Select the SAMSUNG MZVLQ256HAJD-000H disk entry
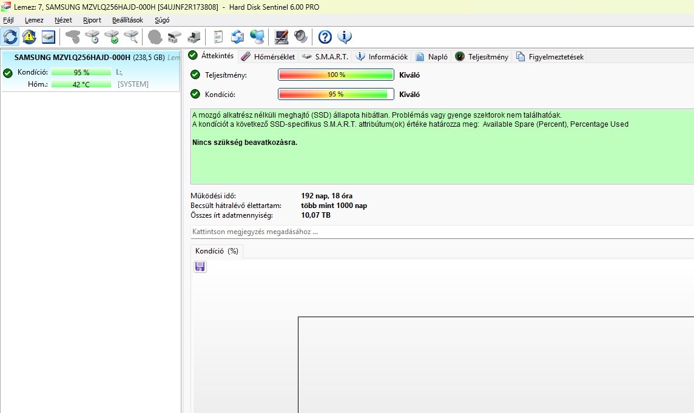Image resolution: width=694 pixels, height=413 pixels. tap(90, 71)
